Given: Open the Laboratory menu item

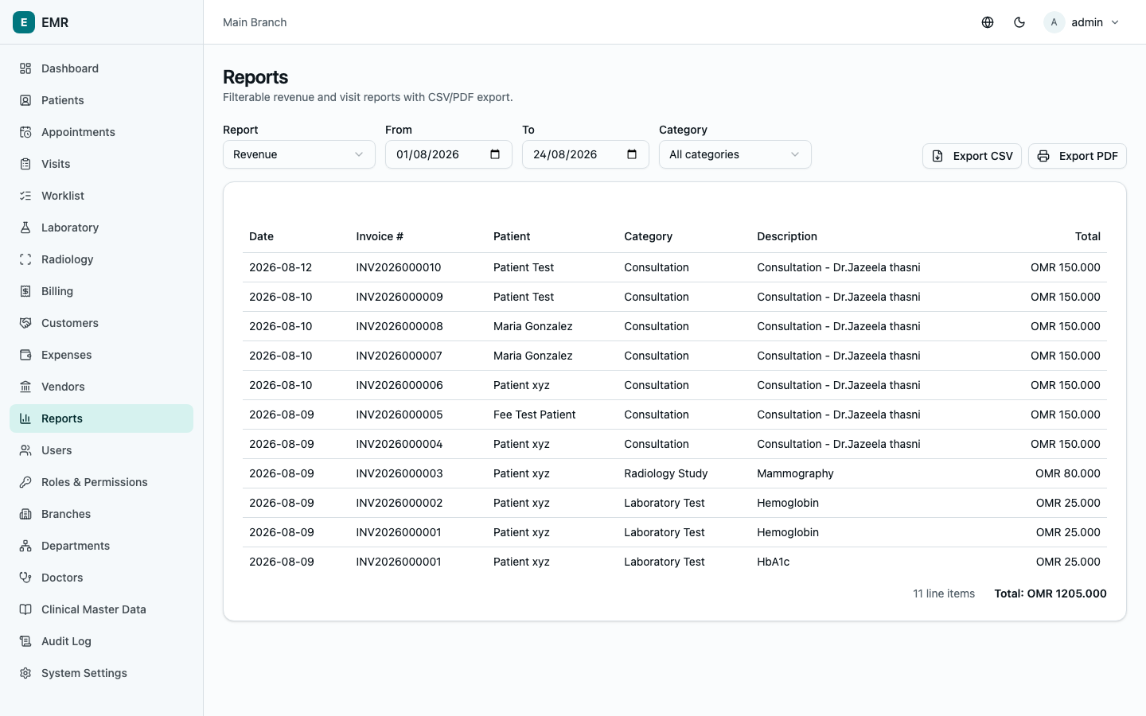Looking at the screenshot, I should tap(102, 228).
